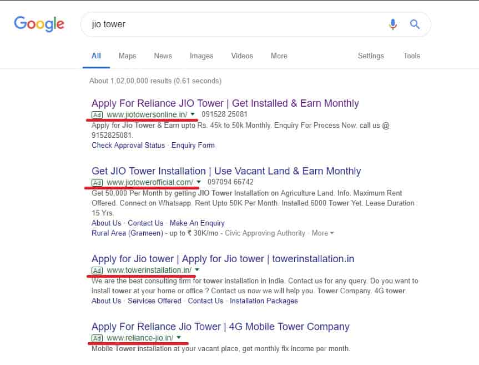Viewport: 479px width, 365px height.
Task: Switch to the Images tab
Action: point(201,56)
